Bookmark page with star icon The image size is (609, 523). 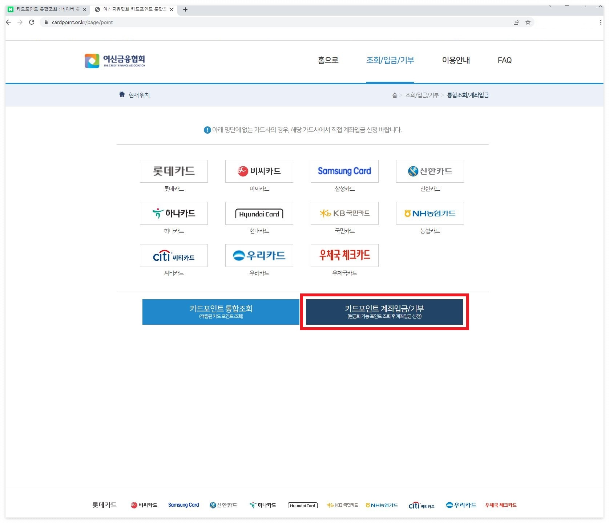(528, 22)
